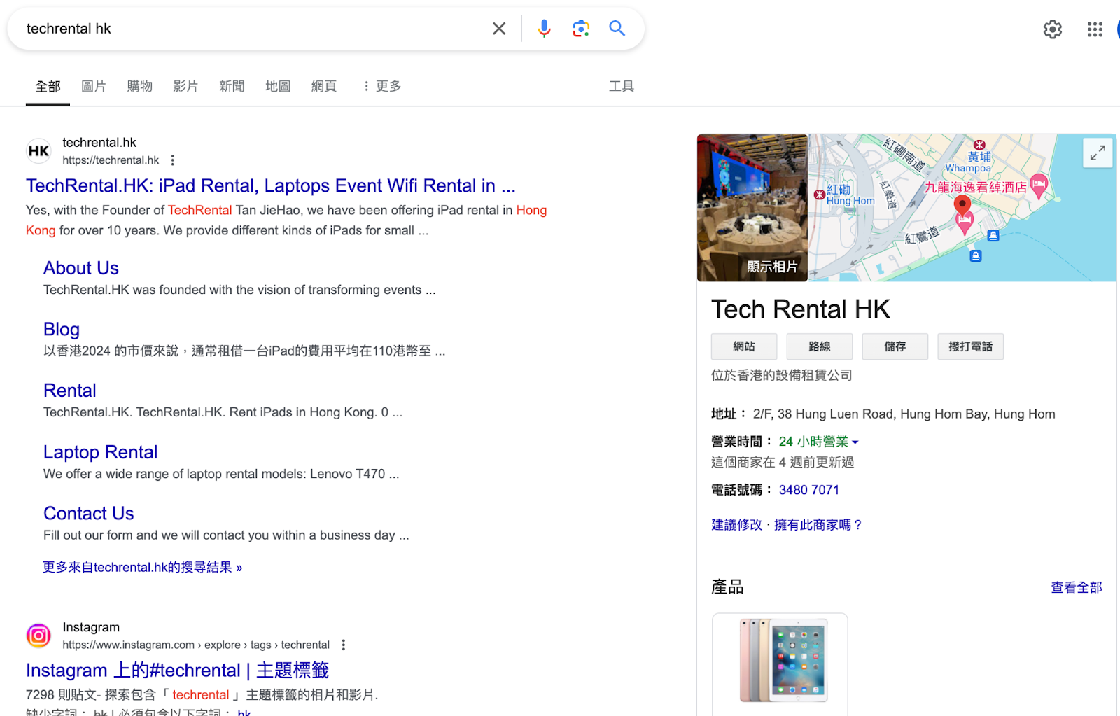The height and width of the screenshot is (716, 1120).
Task: Open the 更多 tabs menu
Action: click(382, 86)
